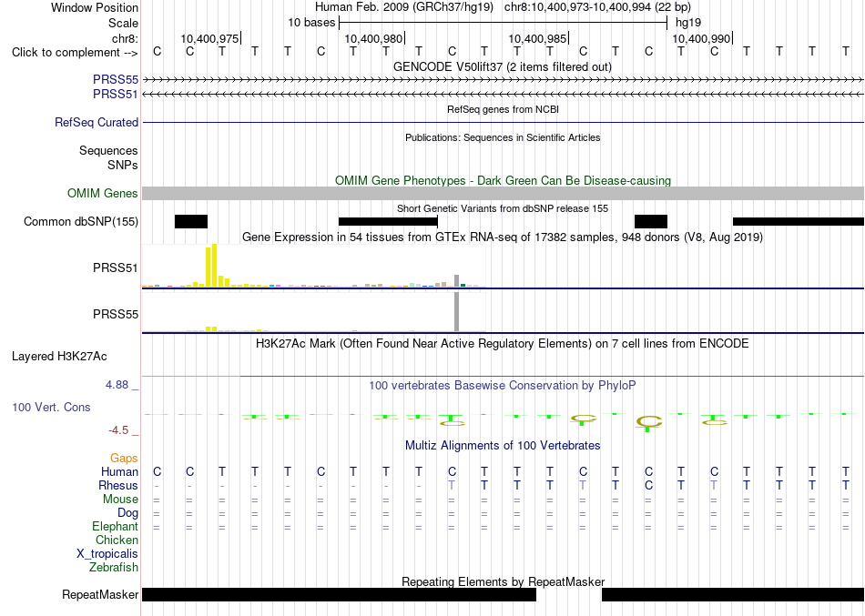865x616 pixels.
Task: Open the RepeatMasker track label
Action: (x=100, y=594)
